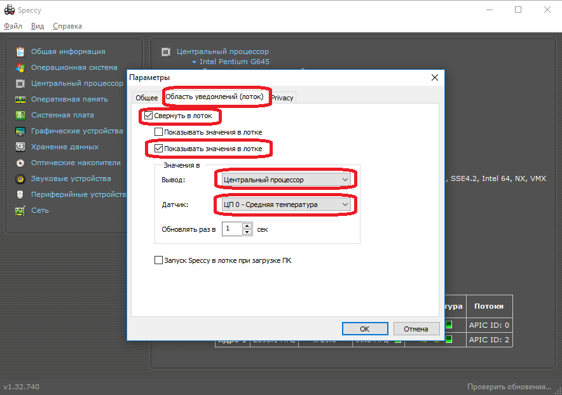Select the Оптические накопители disc icon

pos(20,163)
